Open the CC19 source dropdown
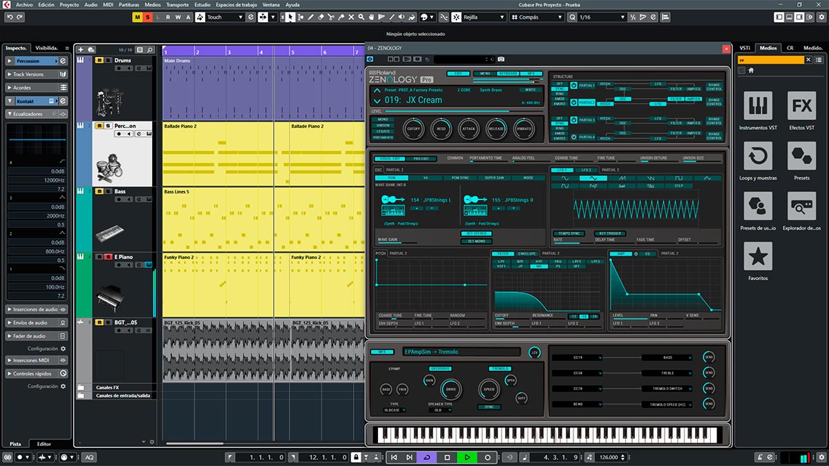The image size is (829, 466). (577, 358)
